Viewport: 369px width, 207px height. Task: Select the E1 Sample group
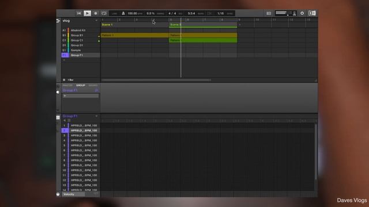pos(81,50)
